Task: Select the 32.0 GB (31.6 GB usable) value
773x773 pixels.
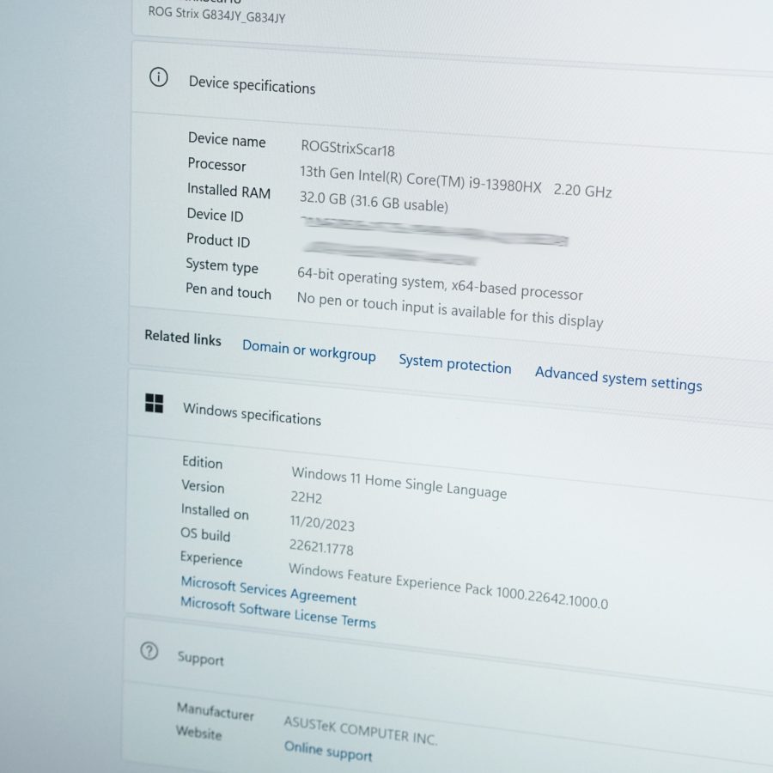Action: (374, 201)
